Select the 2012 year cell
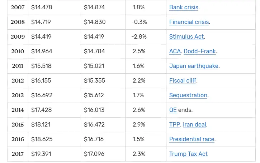Screen dimensions: 260x163 [x=18, y=81]
